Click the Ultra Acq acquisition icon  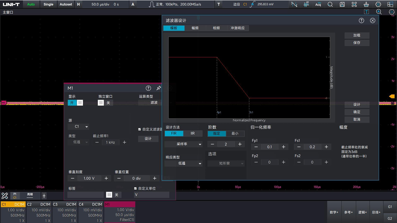click(x=318, y=5)
